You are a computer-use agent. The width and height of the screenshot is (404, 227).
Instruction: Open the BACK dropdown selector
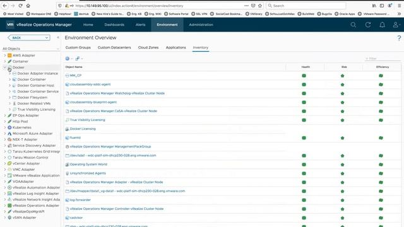(29, 38)
